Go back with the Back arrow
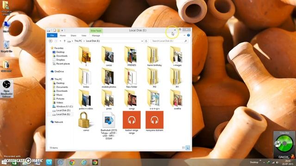Image resolution: width=296 pixels, height=166 pixels. [50, 41]
